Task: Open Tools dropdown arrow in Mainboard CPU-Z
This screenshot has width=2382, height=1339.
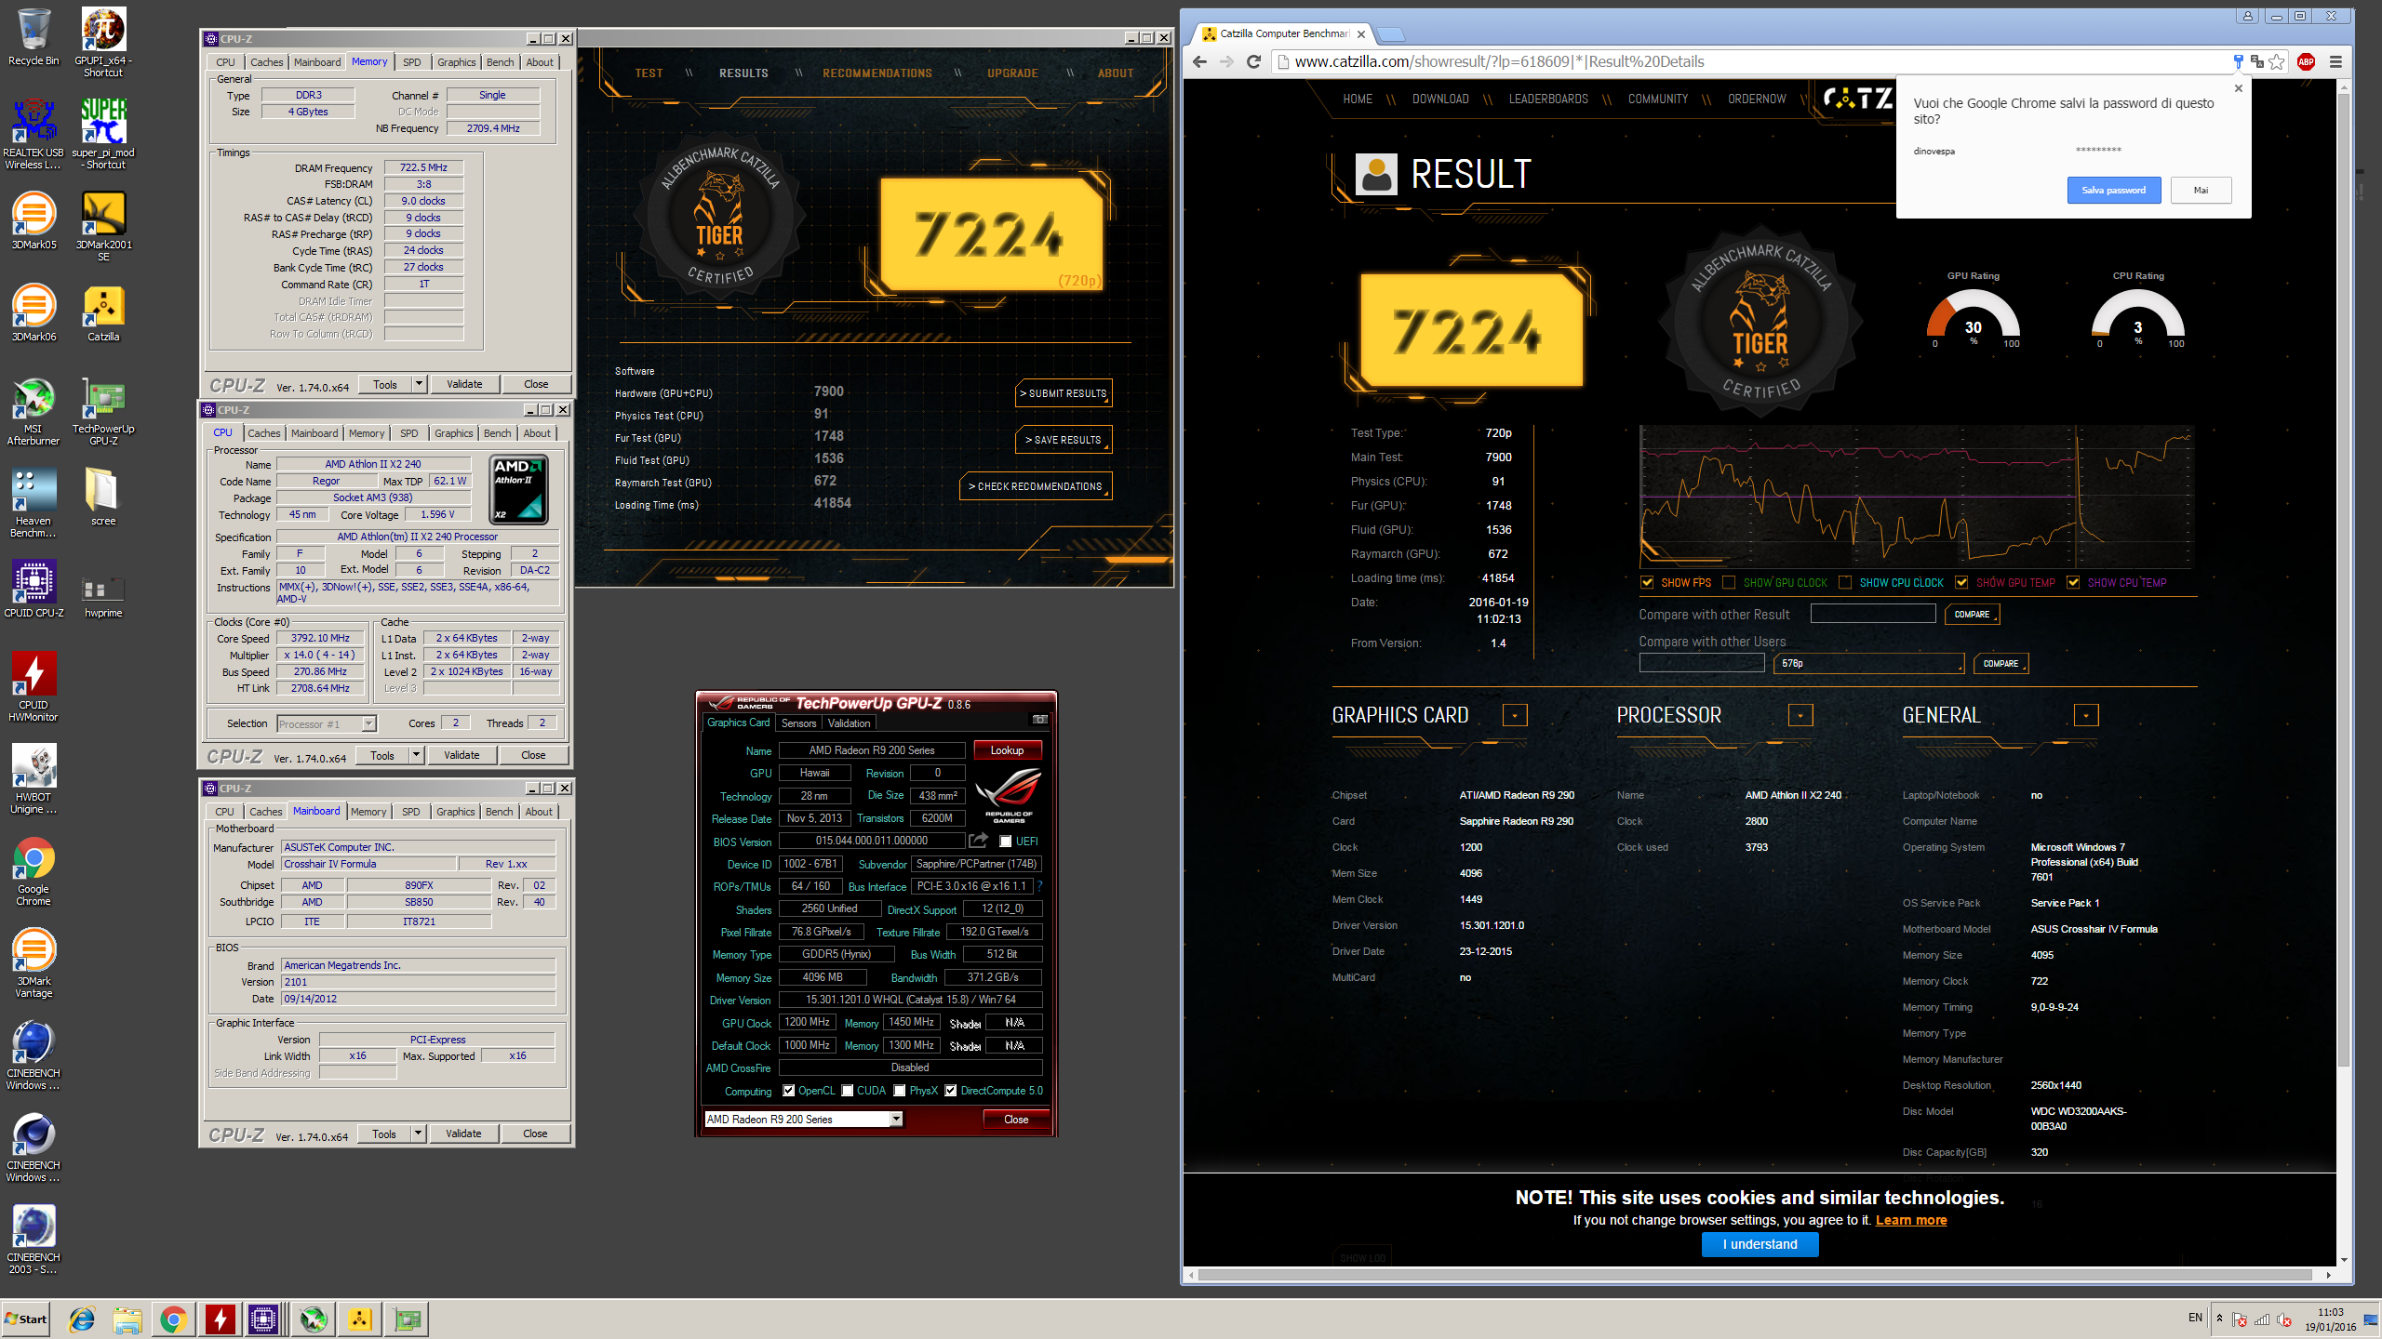Action: [x=418, y=1134]
